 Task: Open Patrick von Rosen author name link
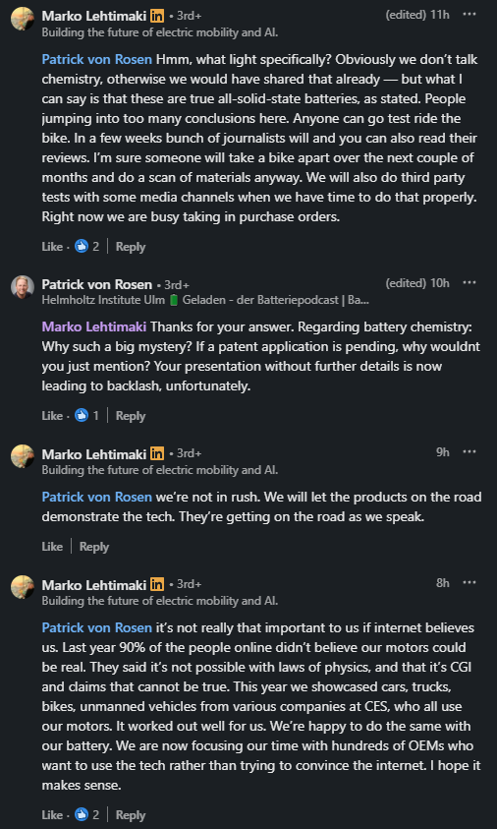96,284
